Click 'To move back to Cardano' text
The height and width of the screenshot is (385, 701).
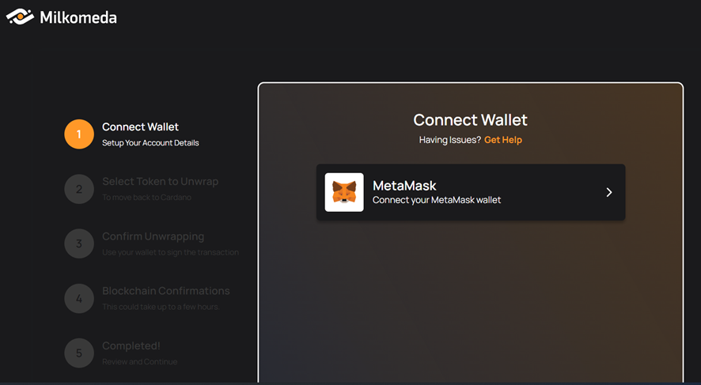tap(146, 198)
